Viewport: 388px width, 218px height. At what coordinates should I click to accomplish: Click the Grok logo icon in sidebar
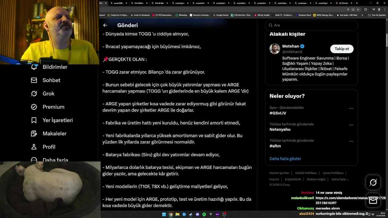(34, 94)
